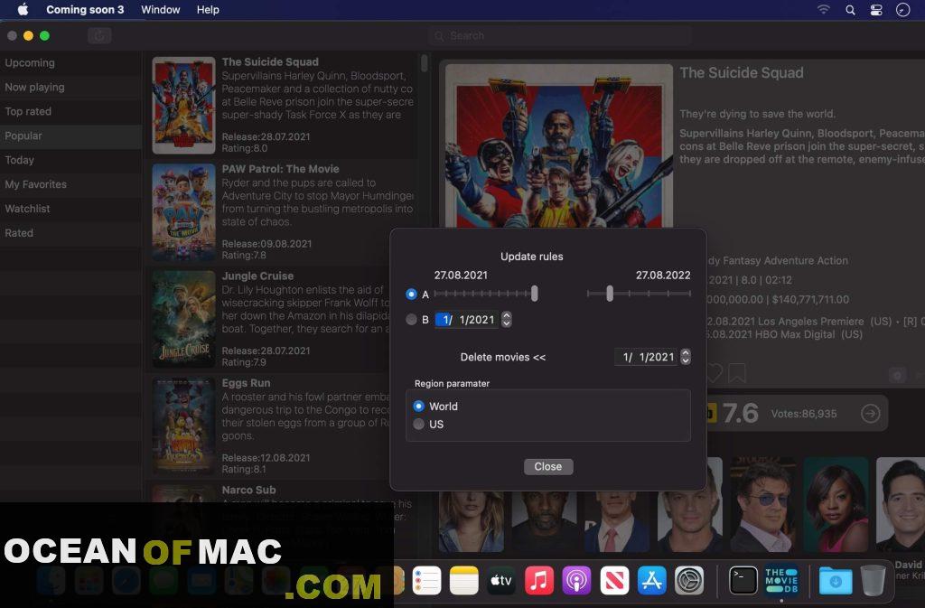Click the Votes:86,935 text
Screen dimensions: 925x608
coord(803,414)
